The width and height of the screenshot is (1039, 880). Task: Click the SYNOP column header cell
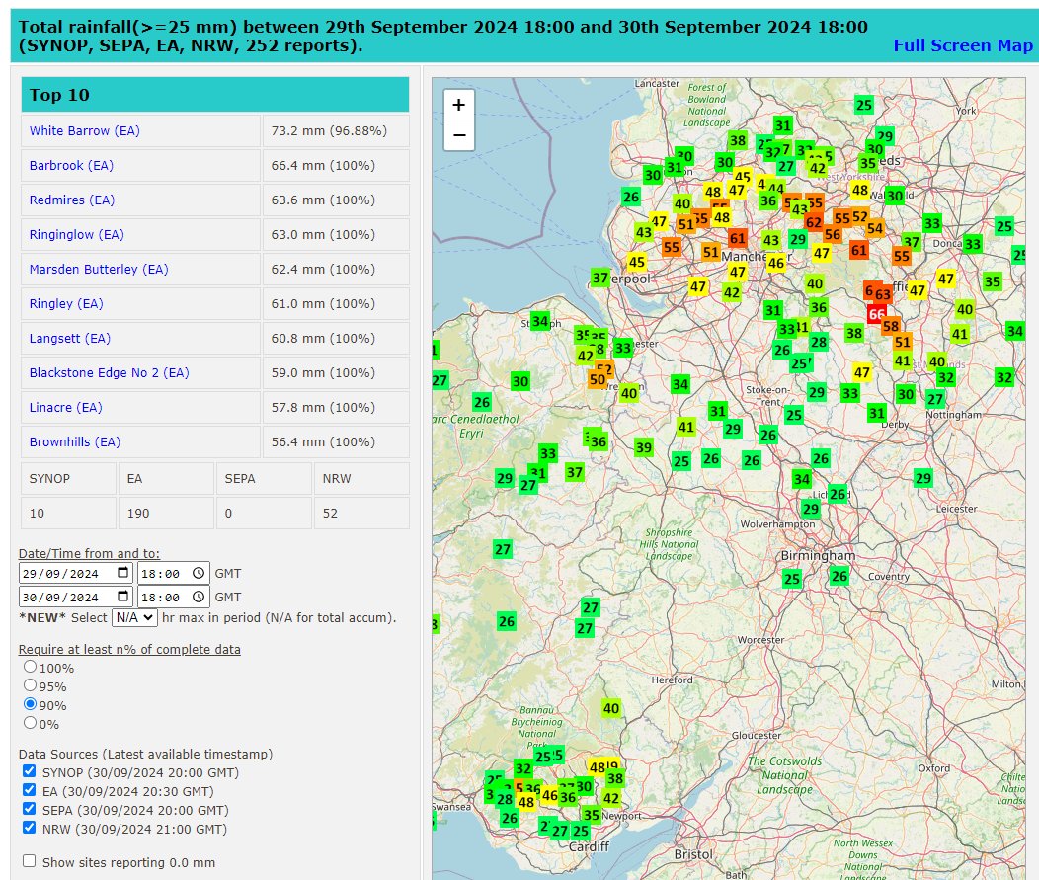coord(68,478)
